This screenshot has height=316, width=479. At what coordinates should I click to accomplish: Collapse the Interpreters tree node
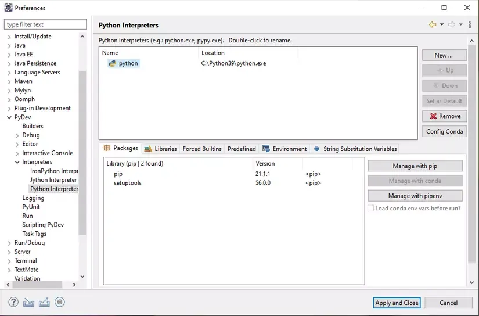point(17,162)
